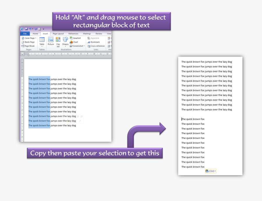Open the Page Layout tab

[58, 34]
